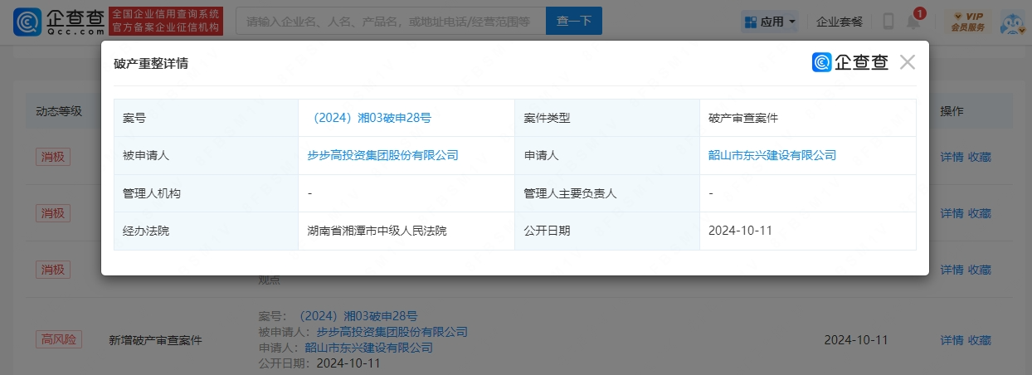
Task: Open case number link (2024)湘03破申28号 in dialog
Action: pos(369,118)
